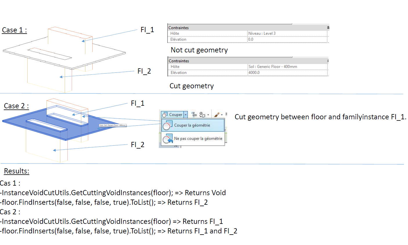Click the Not cut geometry caption
Image resolution: width=408 pixels, height=245 pixels.
pyautogui.click(x=199, y=50)
